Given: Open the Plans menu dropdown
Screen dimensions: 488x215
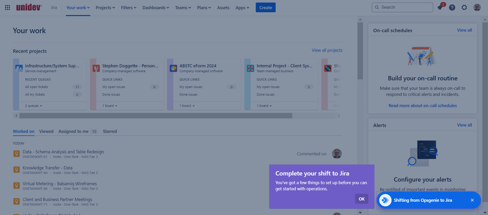Looking at the screenshot, I should [204, 7].
